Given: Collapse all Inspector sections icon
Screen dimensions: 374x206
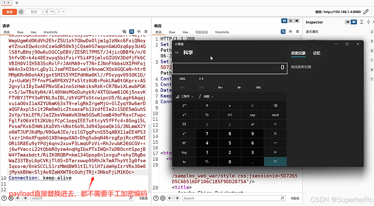Looking at the screenshot, I should (x=369, y=22).
